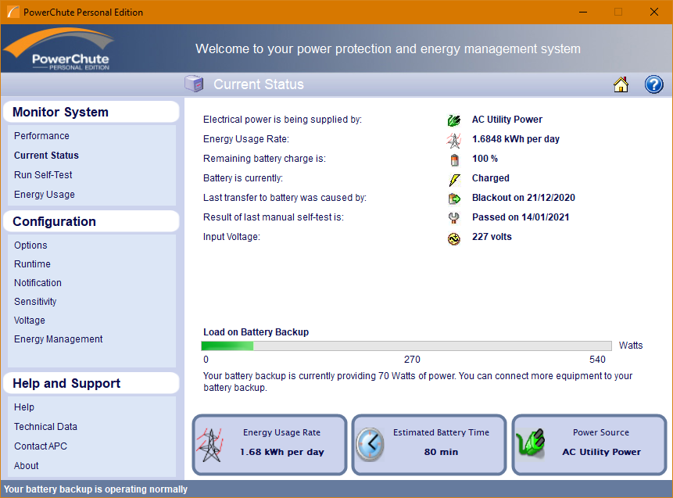Click the green plug icon next to AC Utility Power

(x=453, y=120)
